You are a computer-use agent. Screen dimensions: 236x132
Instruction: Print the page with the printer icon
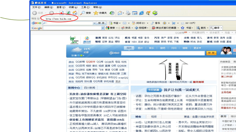point(128,13)
